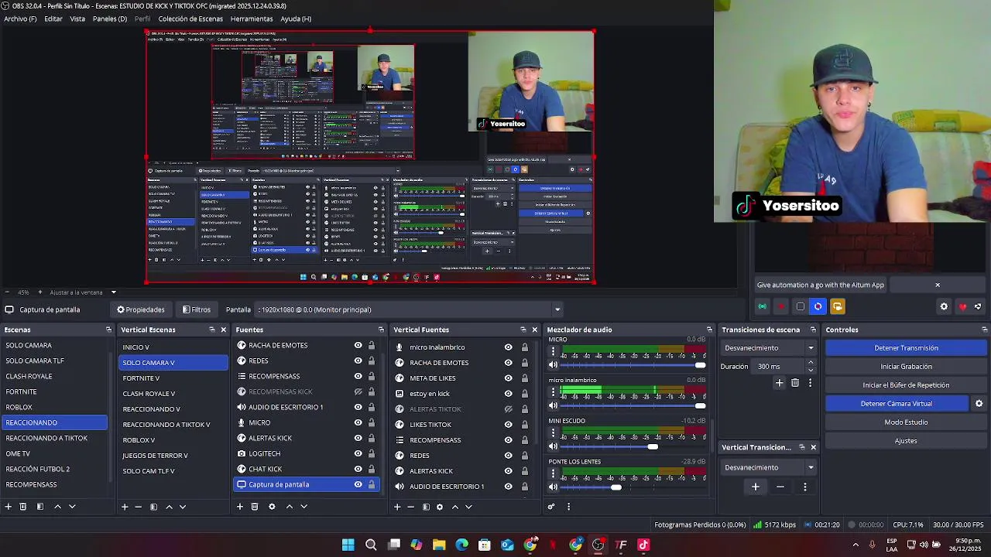Open the Vista menu

77,19
